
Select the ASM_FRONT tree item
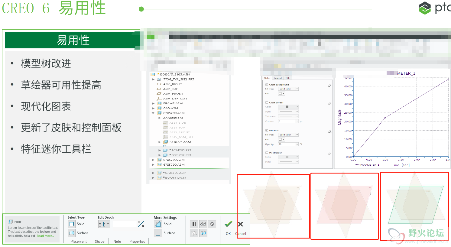173,94
